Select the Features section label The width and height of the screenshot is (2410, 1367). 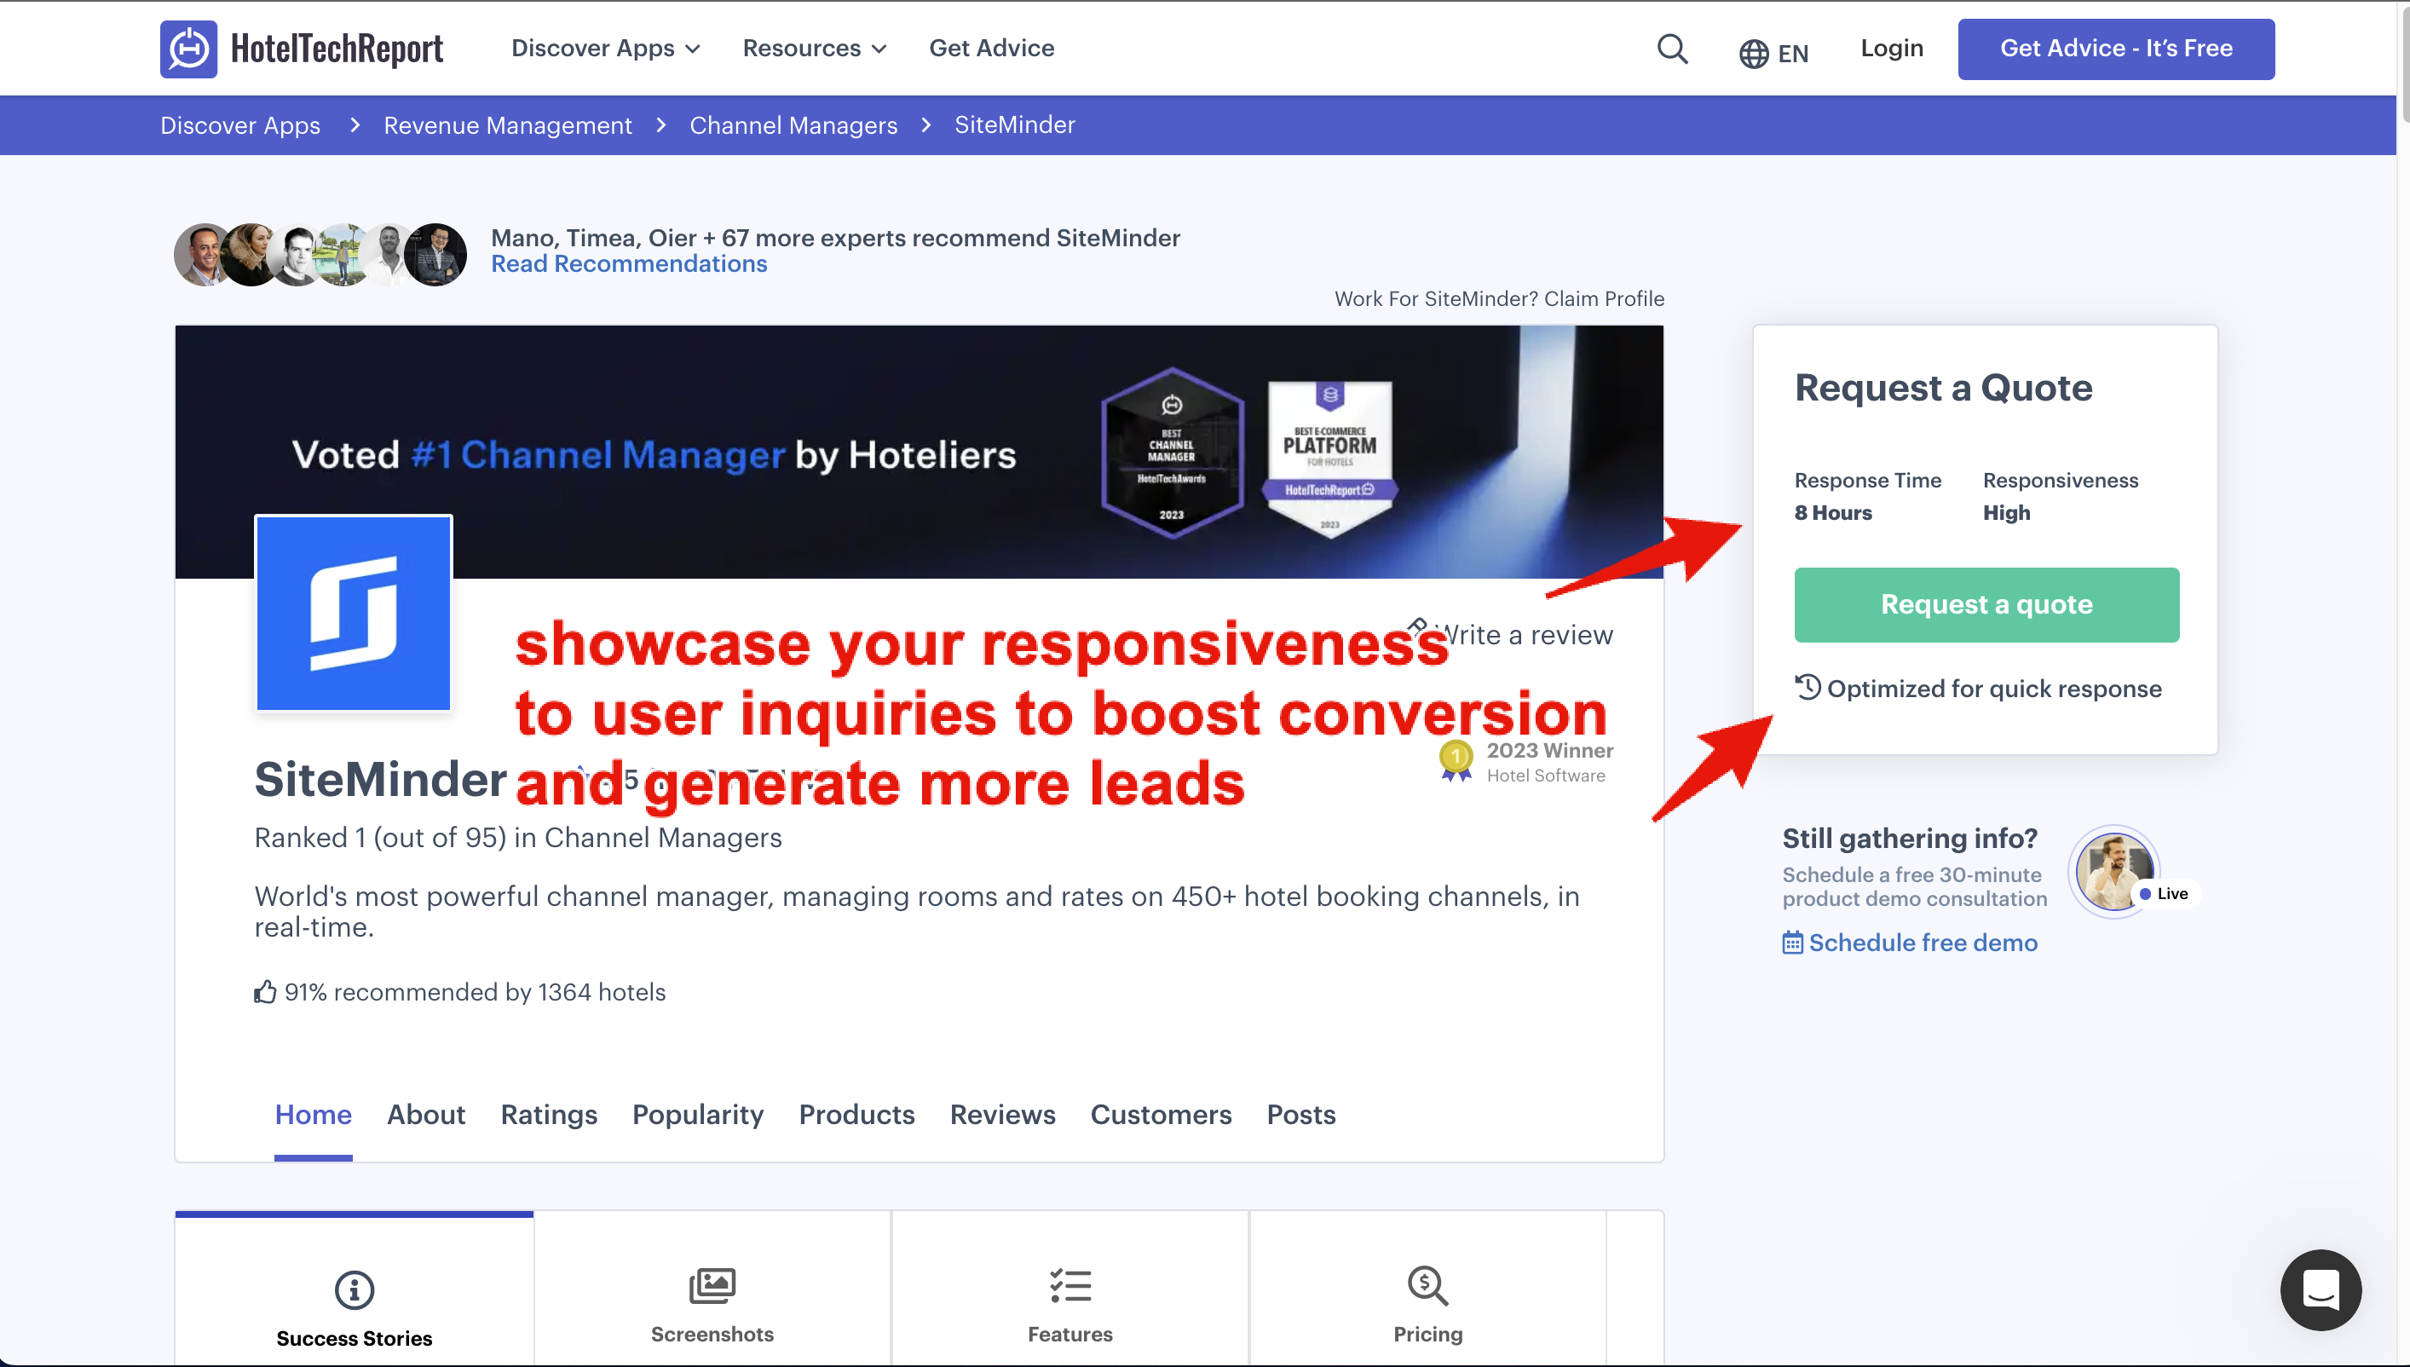click(1070, 1333)
